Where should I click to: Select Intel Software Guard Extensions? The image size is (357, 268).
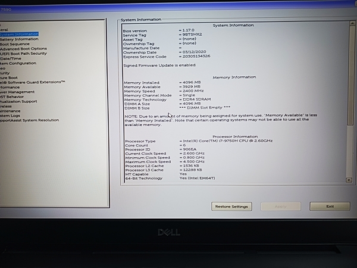tap(33, 82)
